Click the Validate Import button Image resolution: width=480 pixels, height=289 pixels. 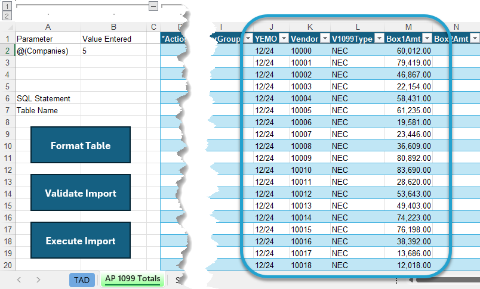click(x=81, y=192)
